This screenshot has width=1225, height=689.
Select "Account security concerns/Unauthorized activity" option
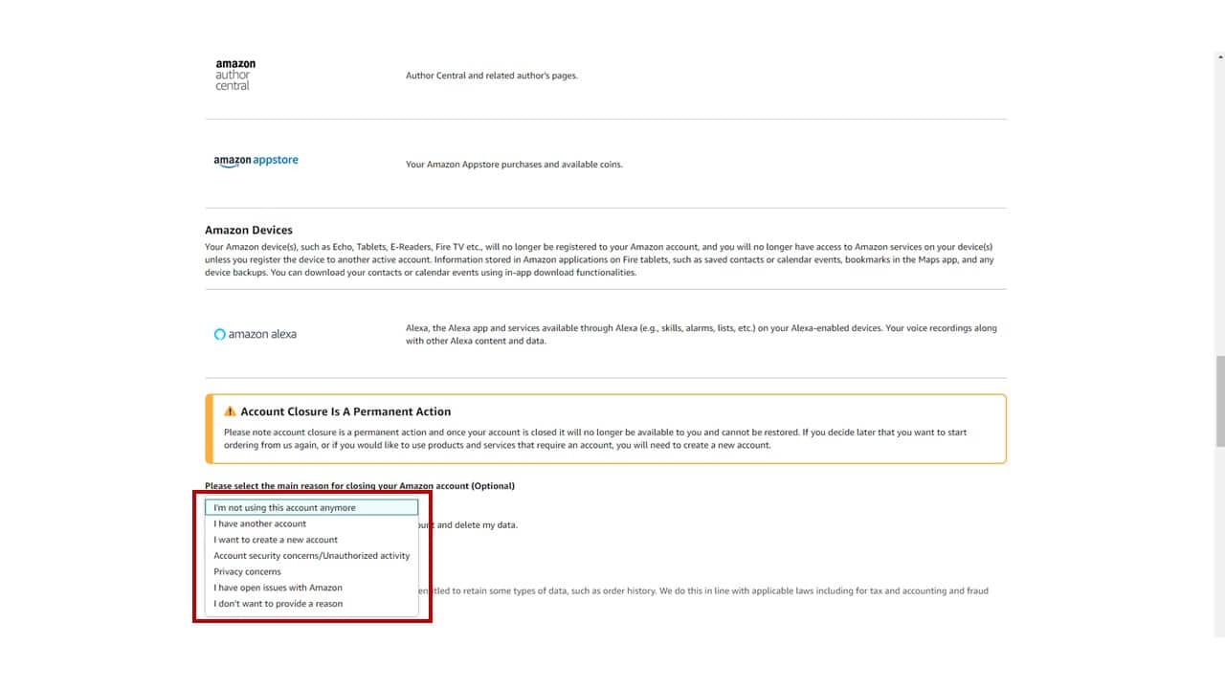(312, 556)
